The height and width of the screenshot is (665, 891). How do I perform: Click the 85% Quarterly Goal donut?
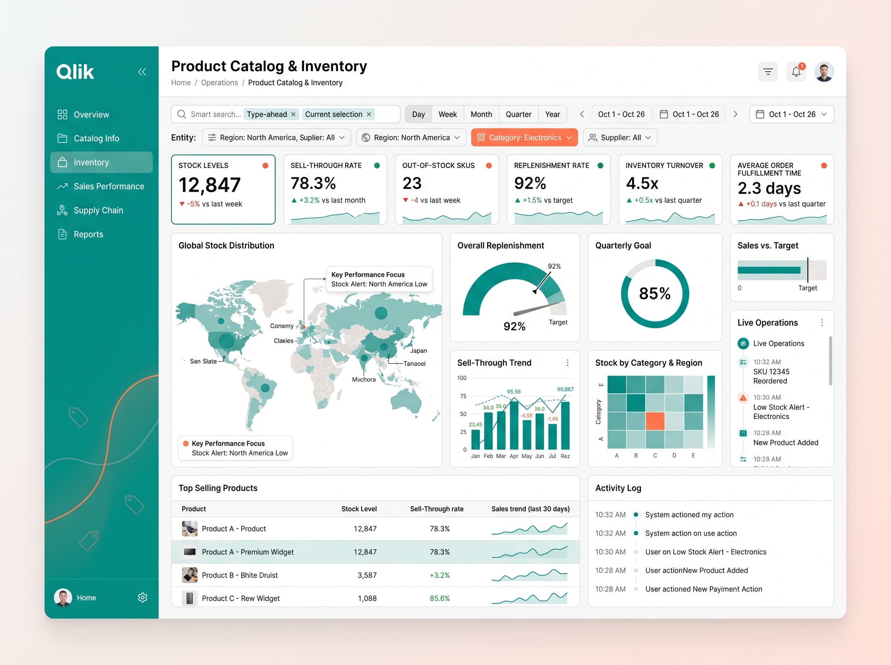(655, 294)
